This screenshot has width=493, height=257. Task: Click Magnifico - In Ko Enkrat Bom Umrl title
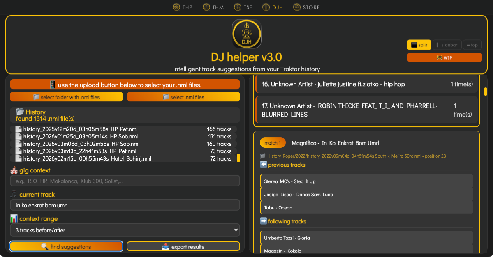[x=336, y=143]
